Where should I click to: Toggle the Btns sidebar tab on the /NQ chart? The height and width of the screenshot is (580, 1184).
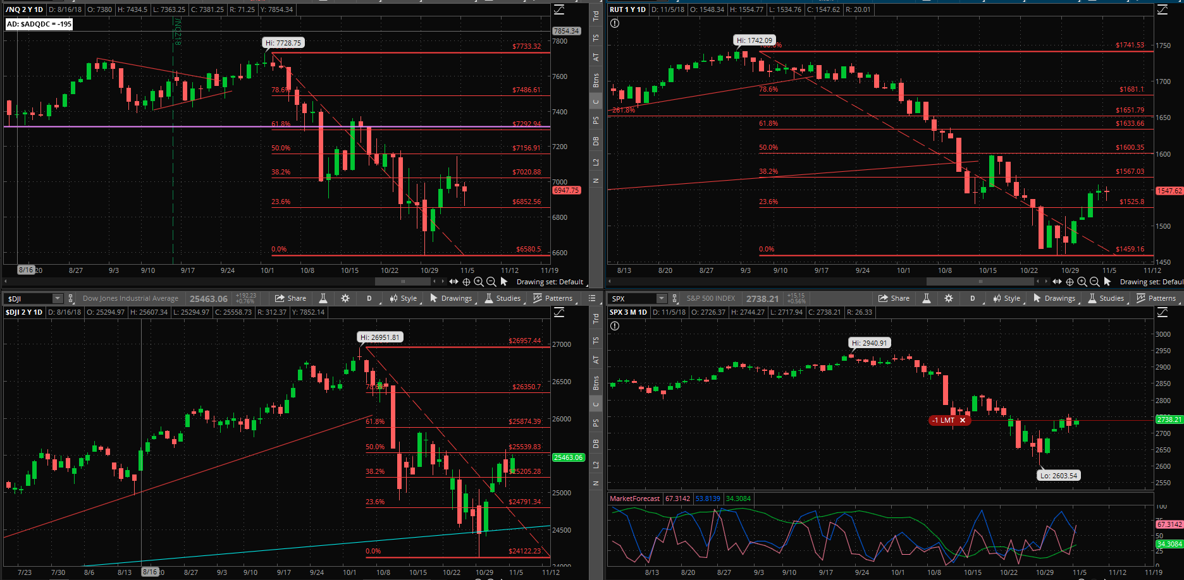coord(596,80)
